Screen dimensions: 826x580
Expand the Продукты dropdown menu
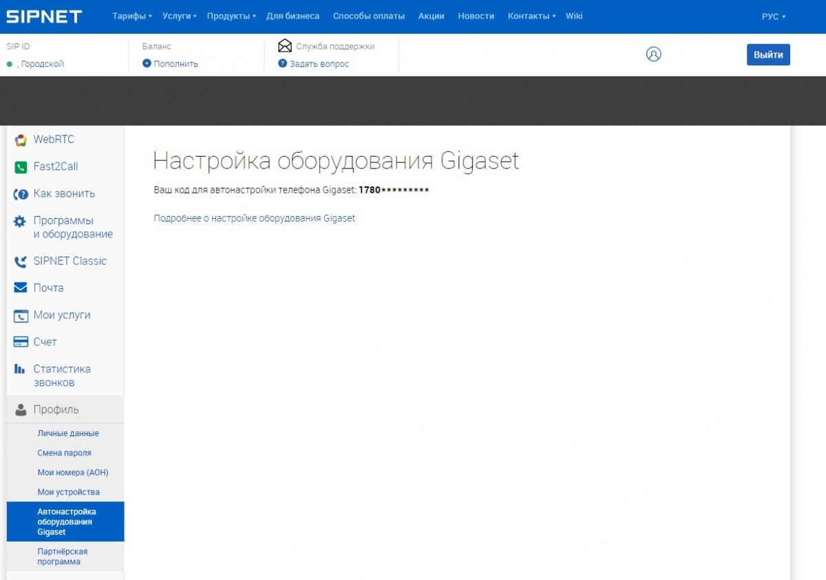click(x=231, y=16)
